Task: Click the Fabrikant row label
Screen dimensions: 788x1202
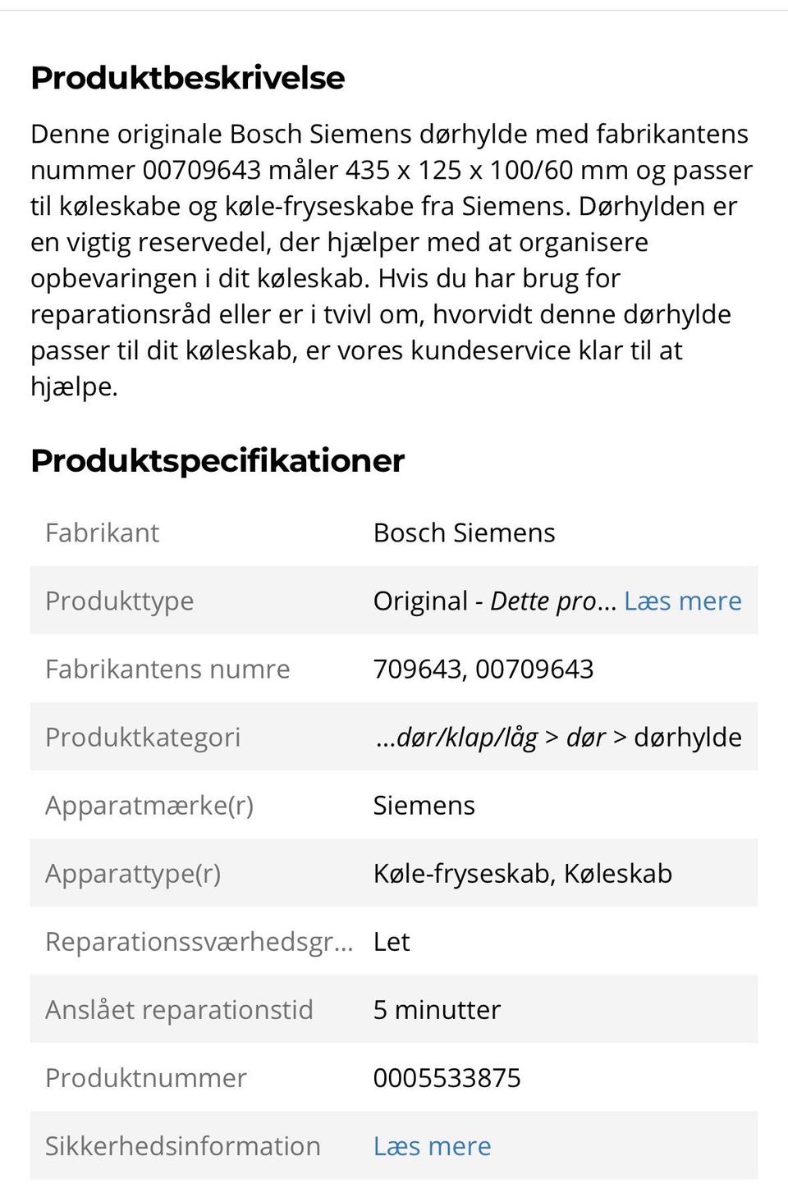Action: [x=102, y=532]
